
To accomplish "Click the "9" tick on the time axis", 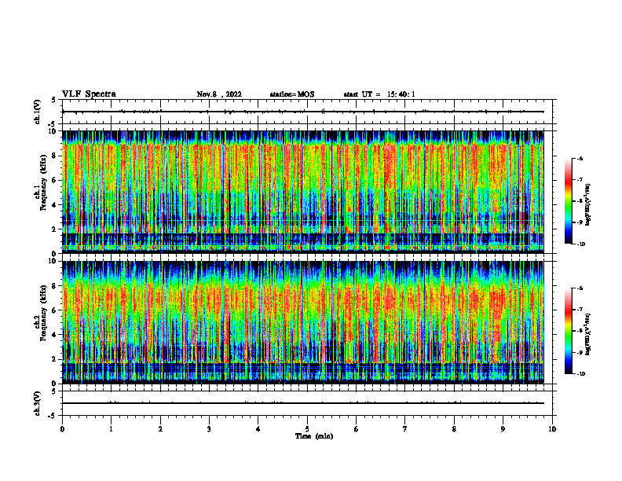I will 503,429.
